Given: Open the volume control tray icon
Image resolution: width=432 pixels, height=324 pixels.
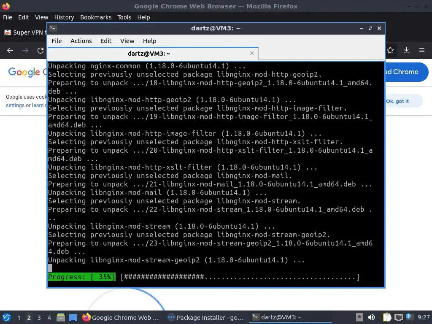Looking at the screenshot, I should coord(371,317).
